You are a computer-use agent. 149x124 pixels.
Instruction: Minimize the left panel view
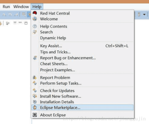coord(20,22)
